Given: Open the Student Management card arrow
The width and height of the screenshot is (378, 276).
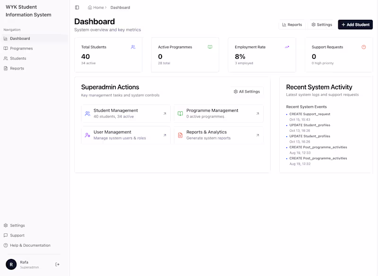Looking at the screenshot, I should pyautogui.click(x=165, y=113).
